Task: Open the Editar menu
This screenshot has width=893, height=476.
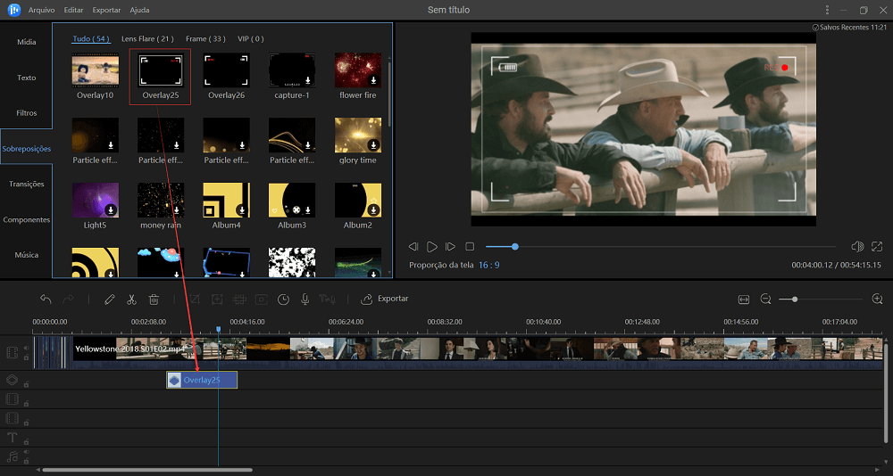Action: [73, 10]
